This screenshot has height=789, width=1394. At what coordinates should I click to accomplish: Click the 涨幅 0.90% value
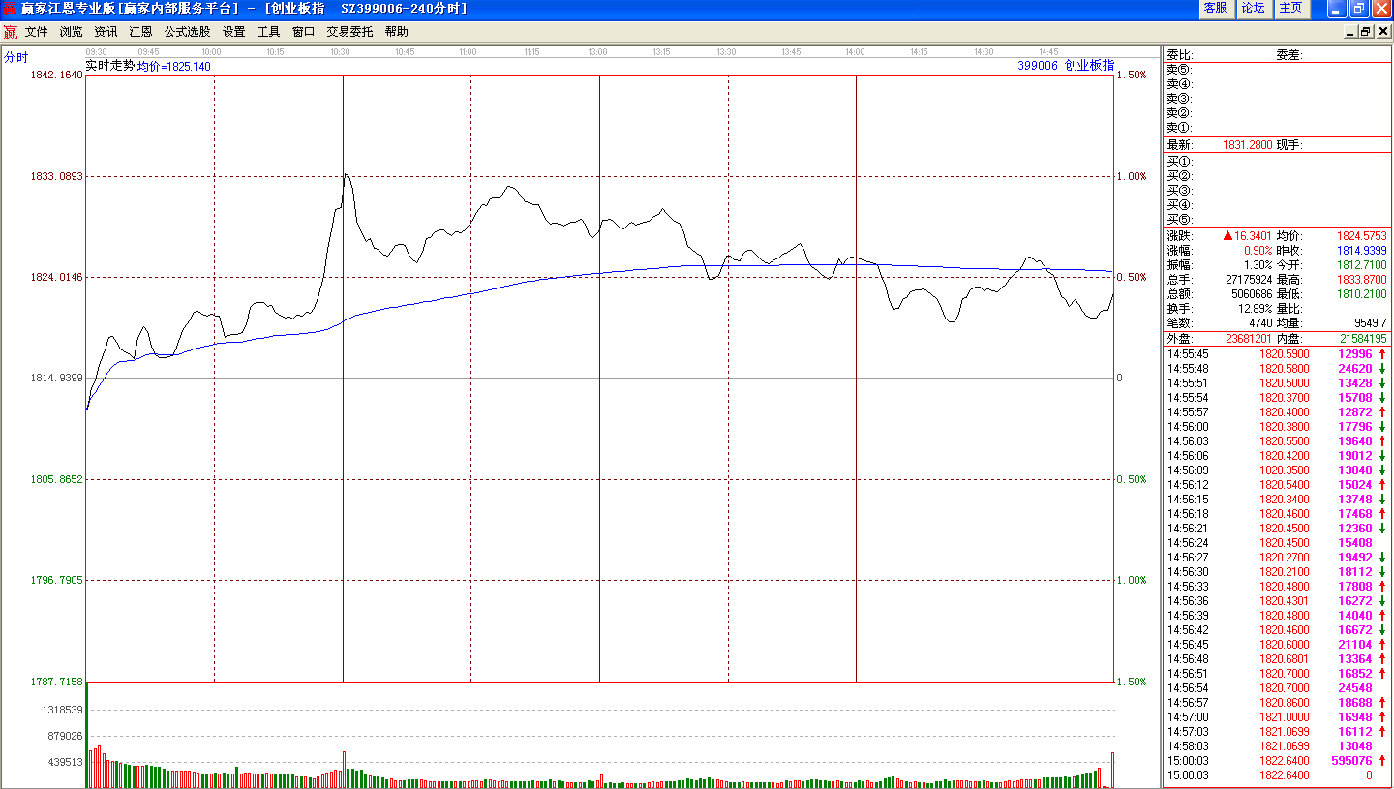pos(1258,251)
